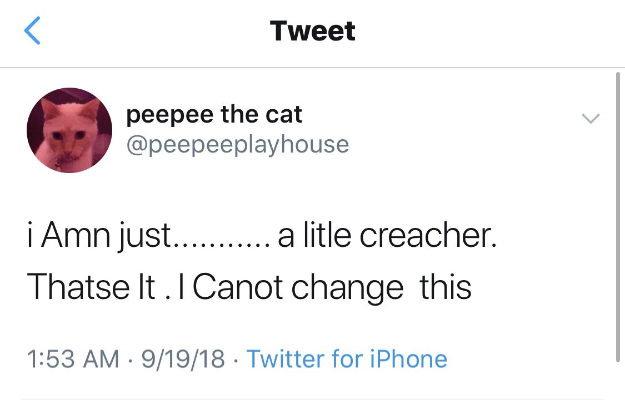Viewport: 625px width, 416px height.
Task: Click the word "Amn" in the tweet
Action: 78,236
